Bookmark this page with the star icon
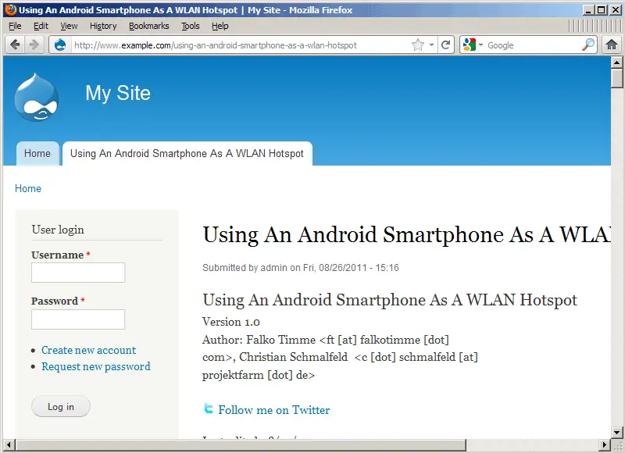625x453 pixels. (418, 45)
